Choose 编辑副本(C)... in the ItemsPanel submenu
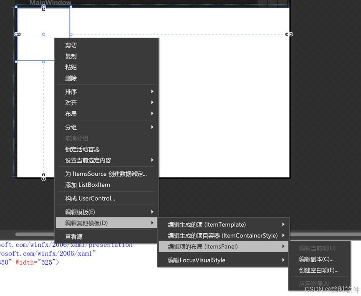 pyautogui.click(x=316, y=259)
